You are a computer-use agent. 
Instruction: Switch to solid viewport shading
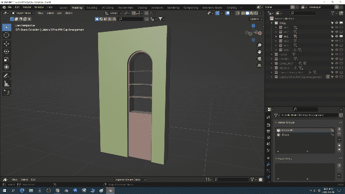click(x=247, y=13)
